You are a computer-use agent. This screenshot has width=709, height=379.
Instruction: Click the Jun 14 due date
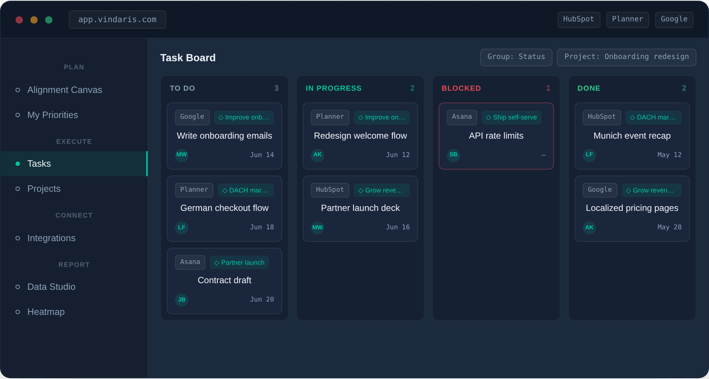point(262,155)
